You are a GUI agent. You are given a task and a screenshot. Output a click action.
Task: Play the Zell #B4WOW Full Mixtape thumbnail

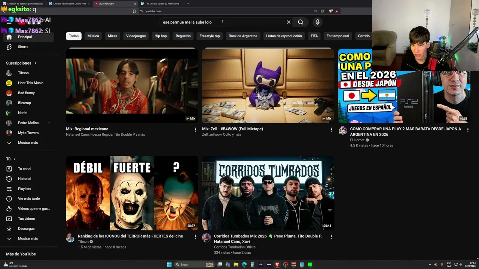coord(268,86)
